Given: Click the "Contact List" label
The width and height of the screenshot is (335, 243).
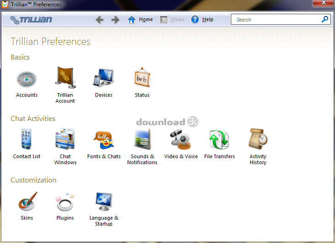Looking at the screenshot, I should click(x=27, y=156).
